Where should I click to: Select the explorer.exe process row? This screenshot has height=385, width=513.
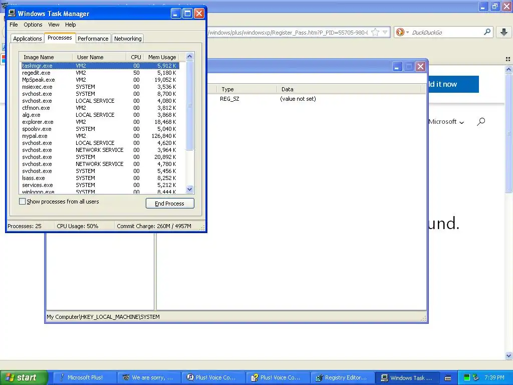tap(100, 122)
